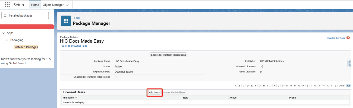The width and height of the screenshot is (353, 108).
Task: Sort by the Role column header
Action: [186, 98]
